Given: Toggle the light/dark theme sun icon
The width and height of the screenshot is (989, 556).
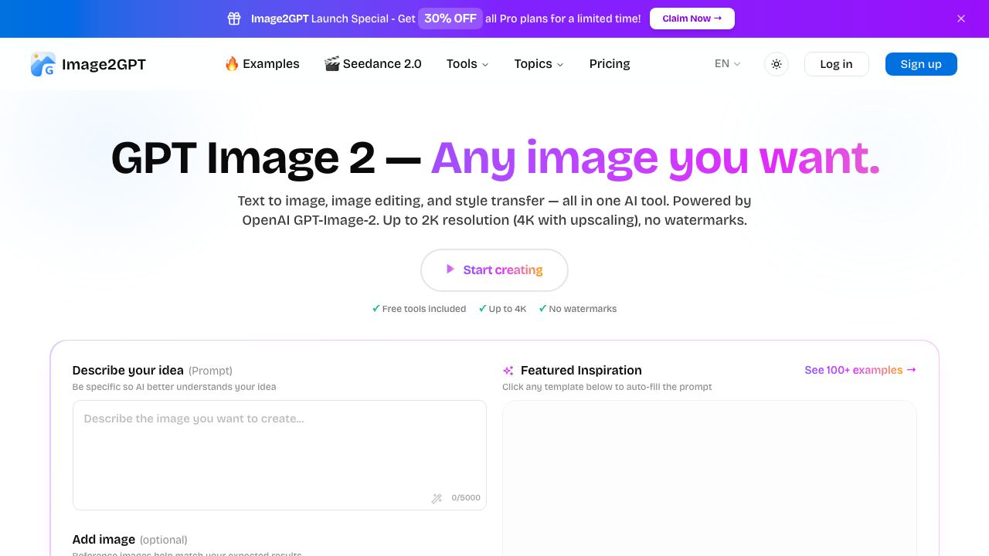Looking at the screenshot, I should click(x=777, y=64).
